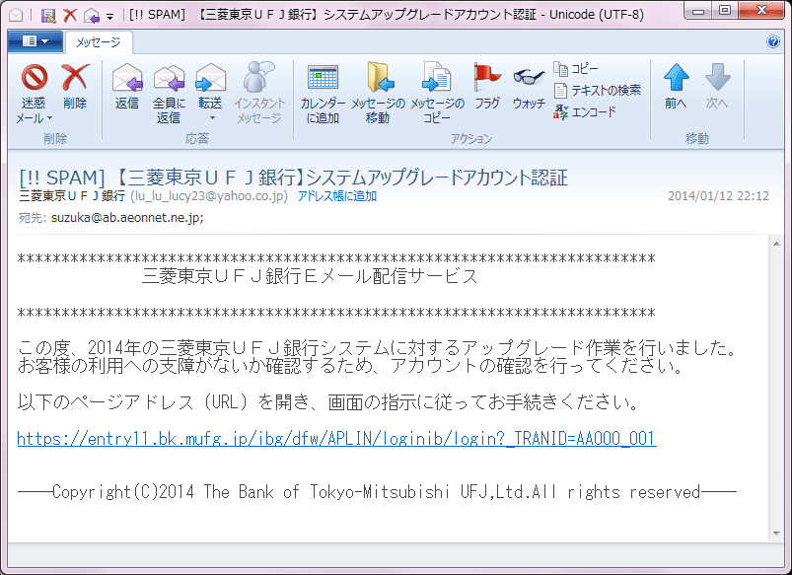Click the save icon in the title bar

tap(48, 16)
